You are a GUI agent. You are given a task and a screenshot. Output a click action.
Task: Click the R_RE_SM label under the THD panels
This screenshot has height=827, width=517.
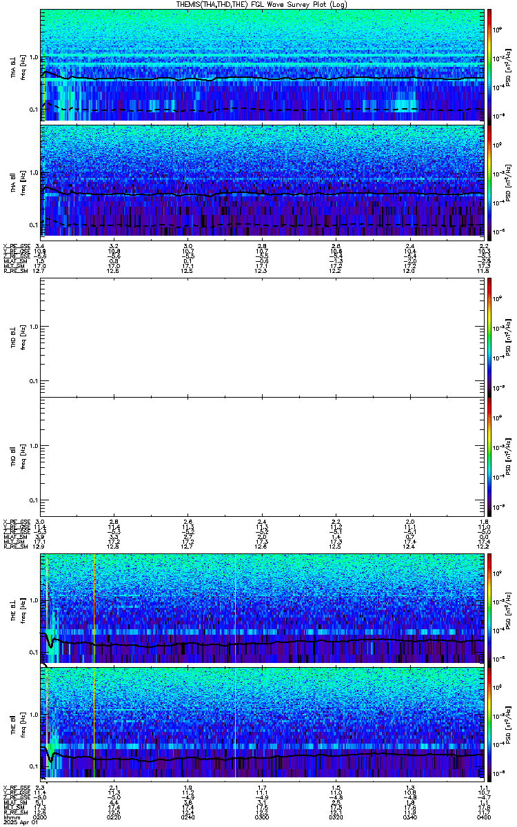[15, 547]
